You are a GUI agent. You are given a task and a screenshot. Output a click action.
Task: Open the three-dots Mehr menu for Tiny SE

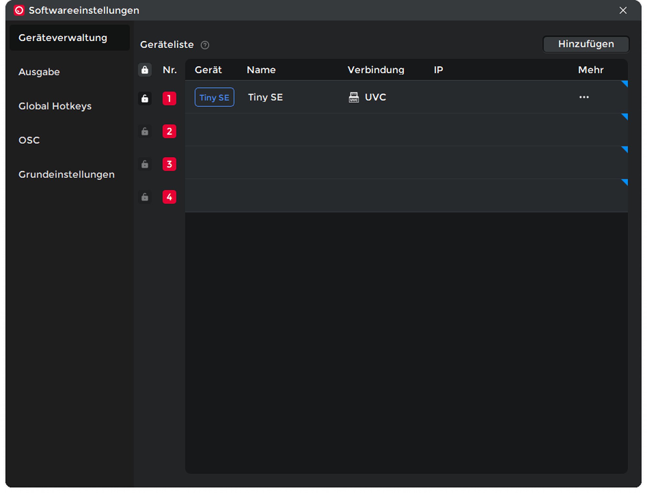[584, 97]
